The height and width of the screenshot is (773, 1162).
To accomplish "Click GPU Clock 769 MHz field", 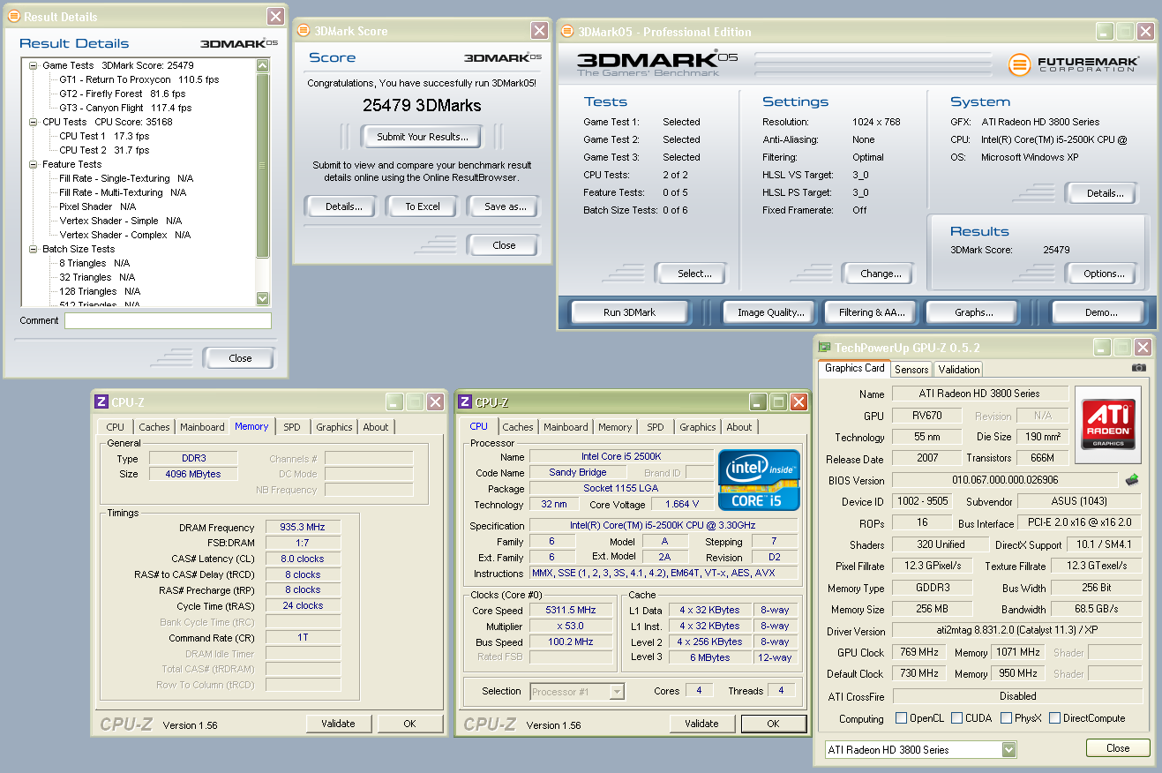I will 919,653.
